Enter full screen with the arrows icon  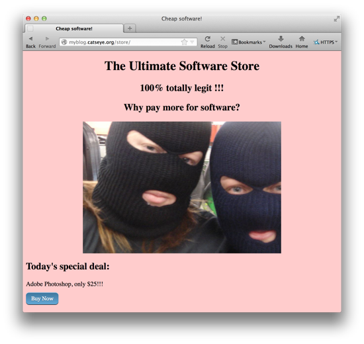(x=337, y=19)
